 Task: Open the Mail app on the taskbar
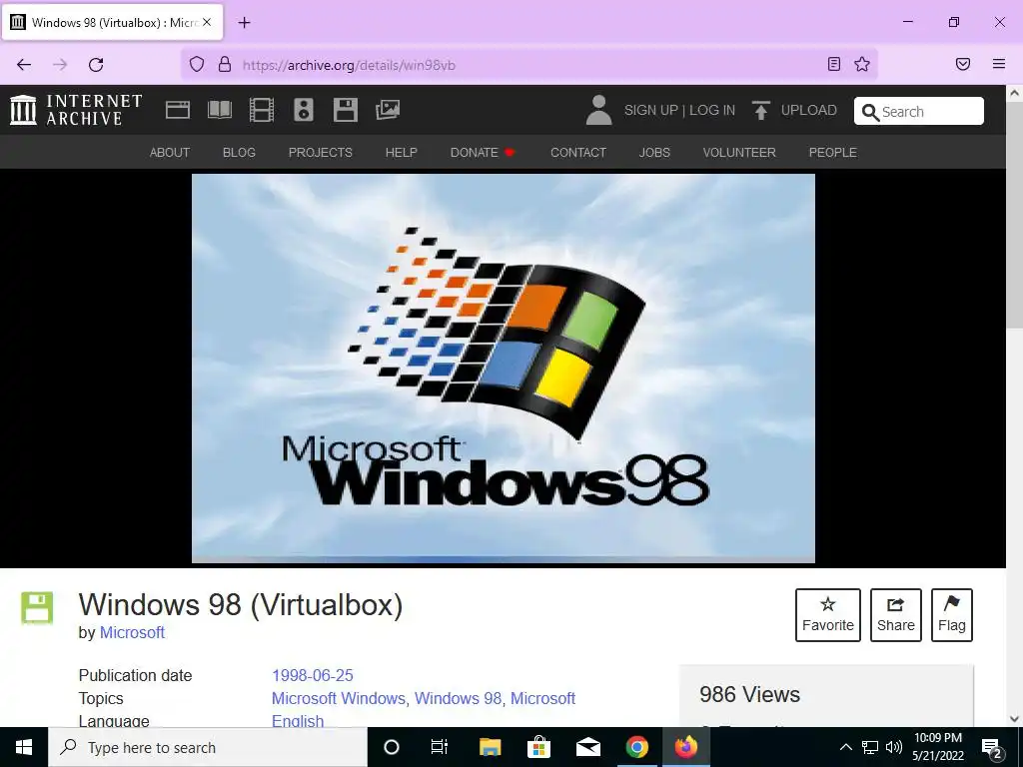click(x=587, y=747)
